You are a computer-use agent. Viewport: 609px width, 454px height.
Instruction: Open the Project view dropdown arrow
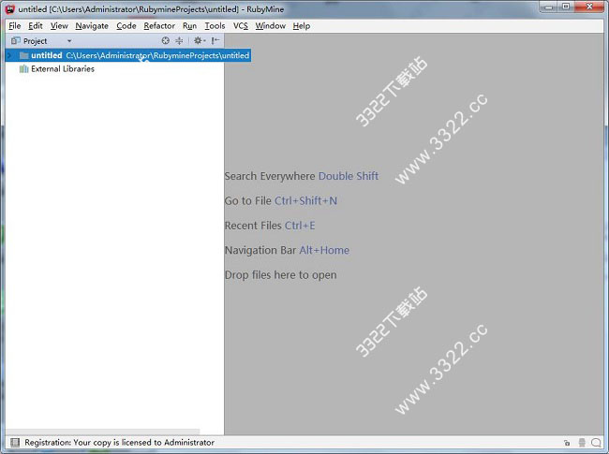tap(69, 41)
